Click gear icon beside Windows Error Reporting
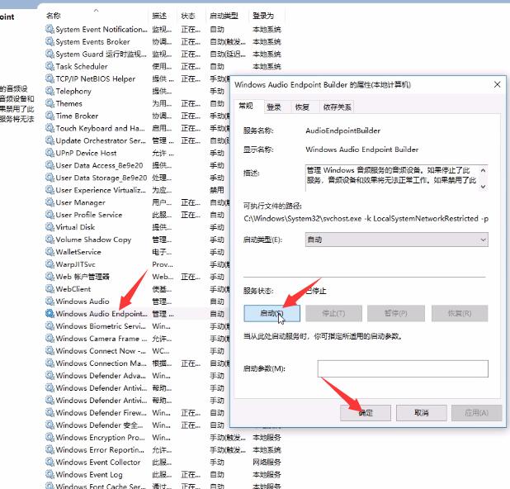 pyautogui.click(x=50, y=450)
